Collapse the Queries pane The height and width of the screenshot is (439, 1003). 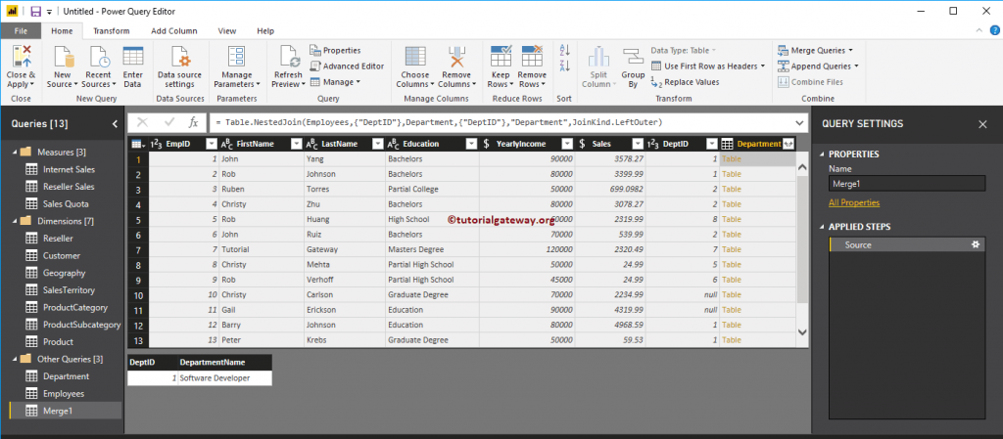click(x=115, y=124)
